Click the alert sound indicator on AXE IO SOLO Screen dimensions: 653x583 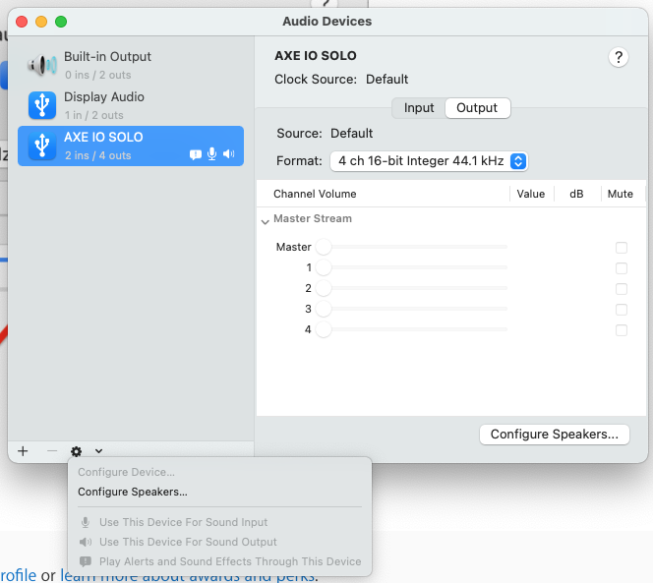coord(196,154)
